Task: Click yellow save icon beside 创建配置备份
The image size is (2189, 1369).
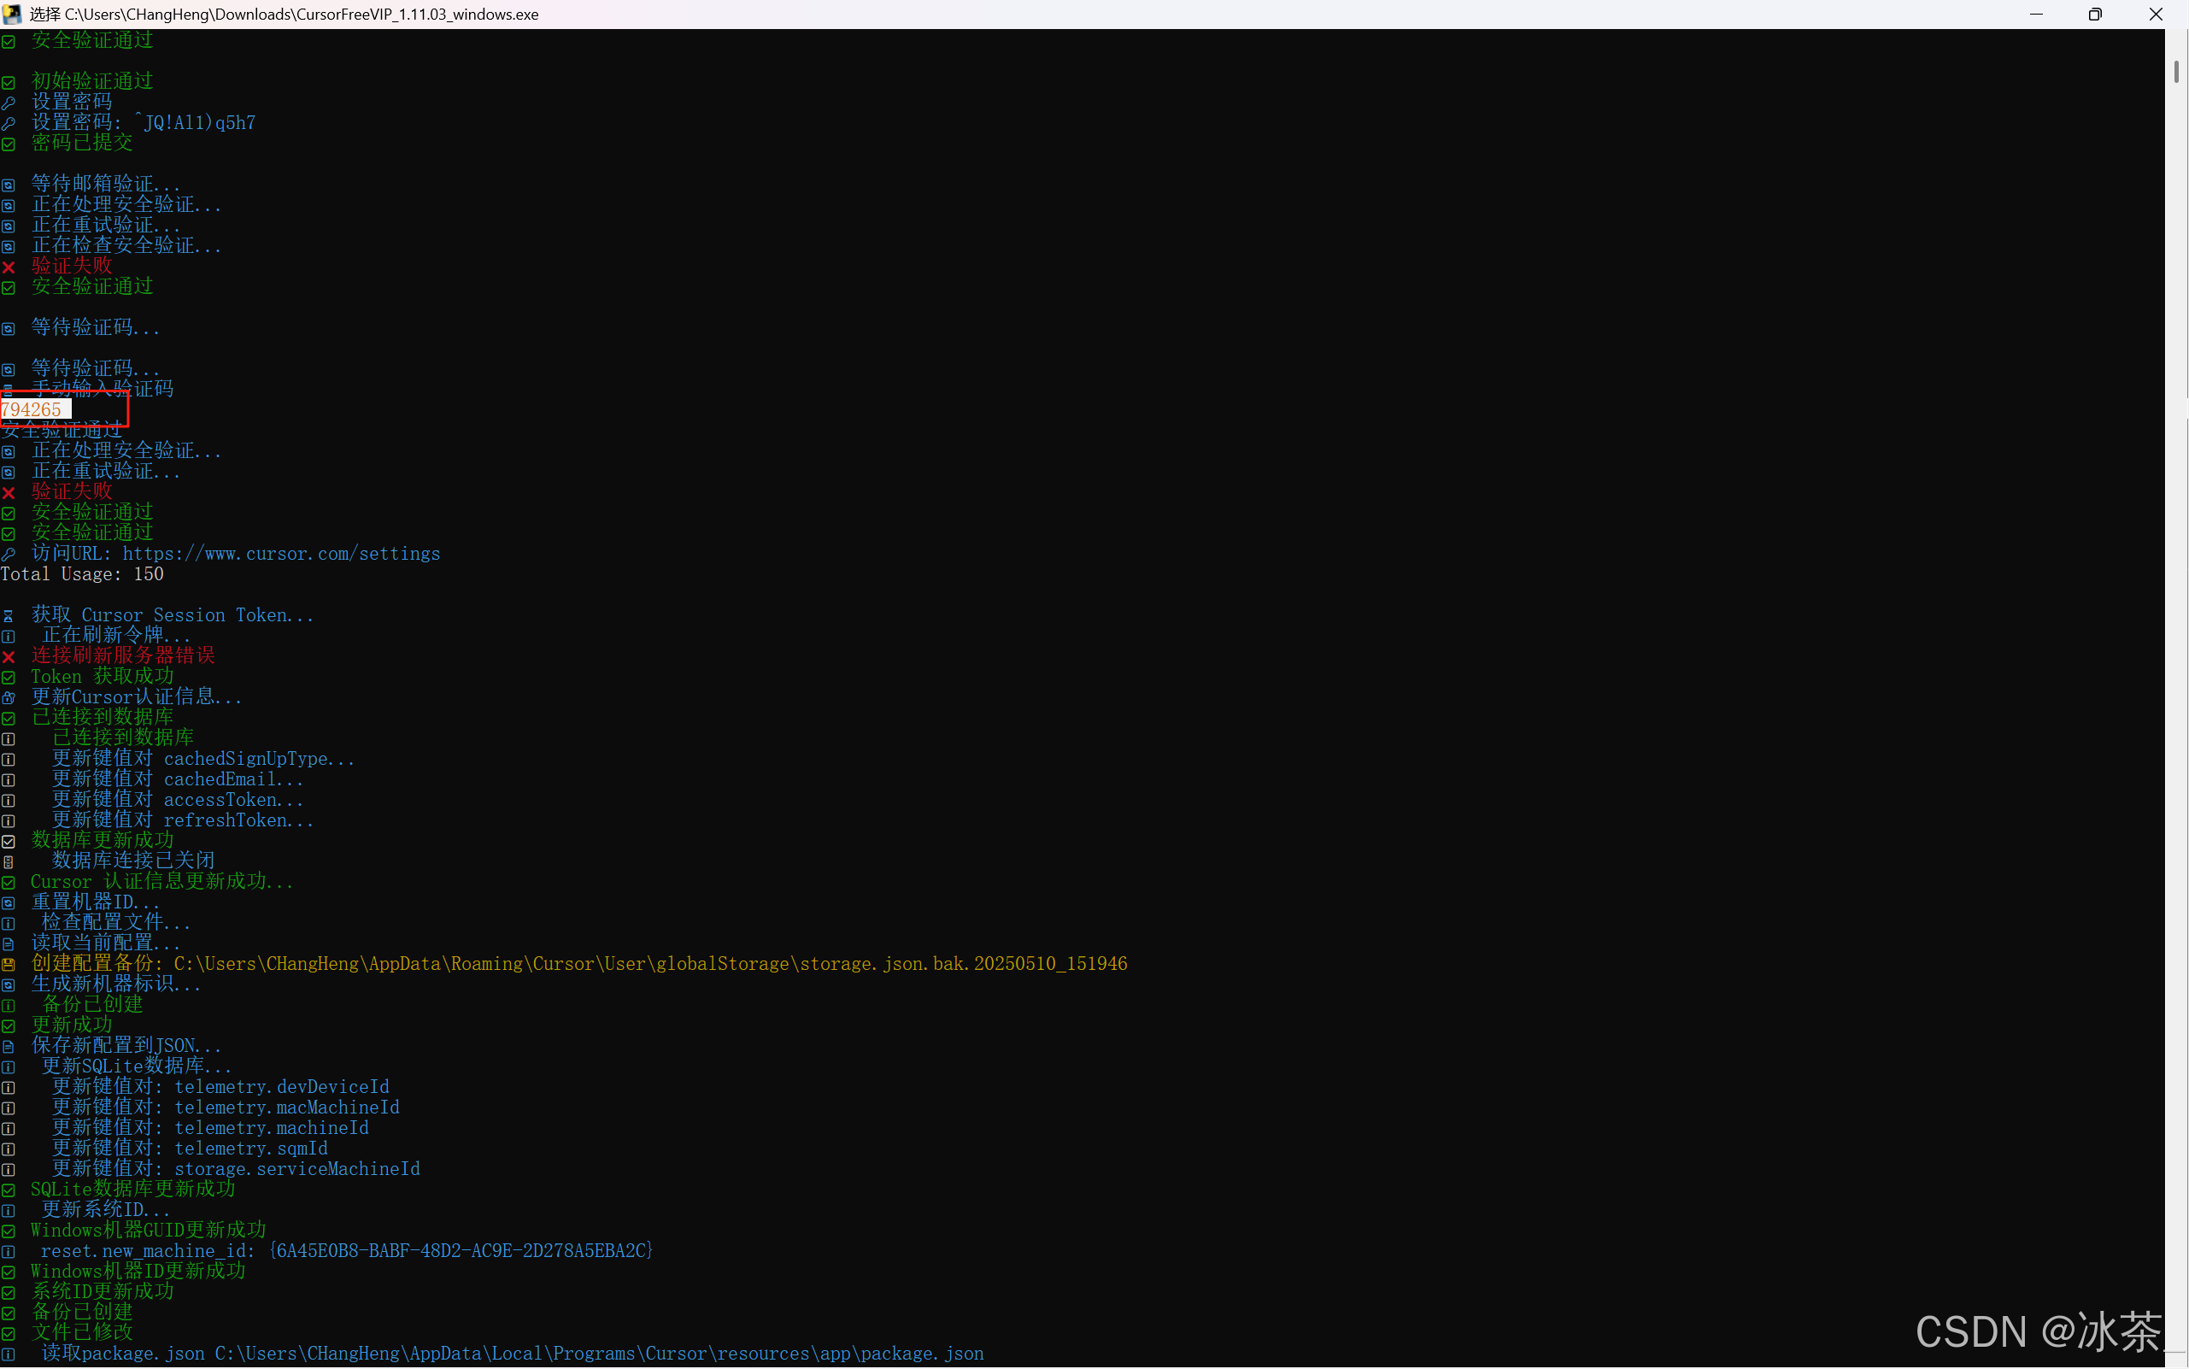Action: point(9,965)
